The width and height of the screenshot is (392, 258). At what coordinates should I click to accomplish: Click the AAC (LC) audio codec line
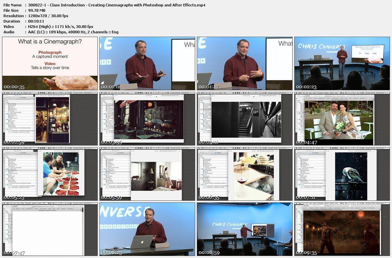pyautogui.click(x=73, y=32)
